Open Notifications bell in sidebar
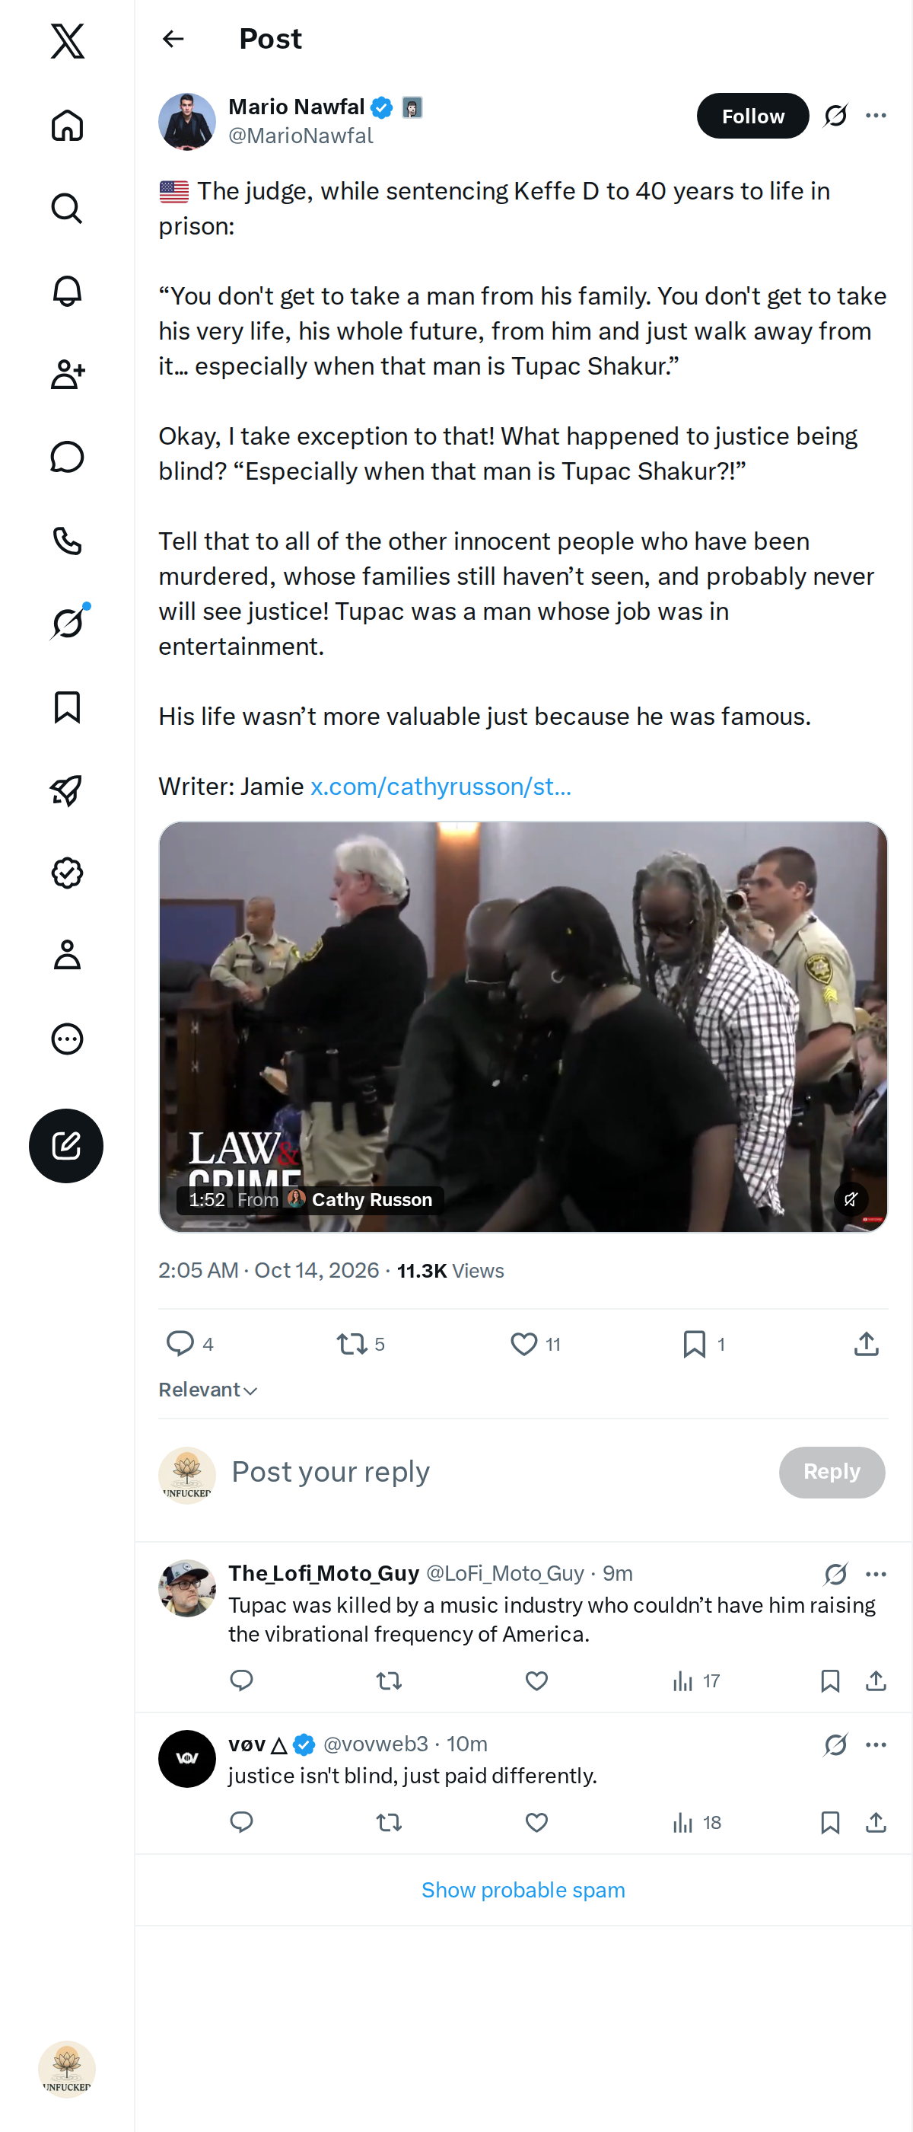This screenshot has height=2132, width=913. pos(67,292)
